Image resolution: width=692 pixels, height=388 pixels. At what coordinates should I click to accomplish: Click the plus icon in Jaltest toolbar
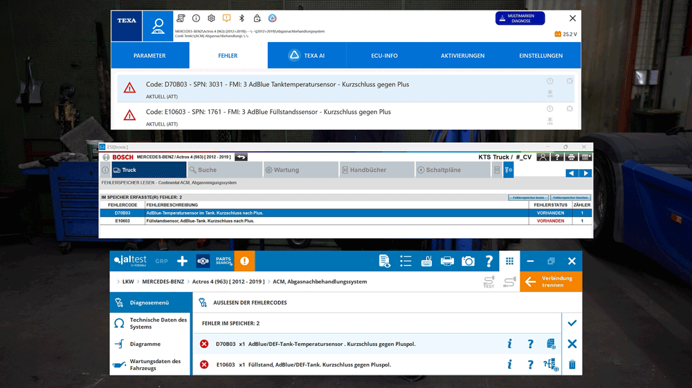pos(182,261)
